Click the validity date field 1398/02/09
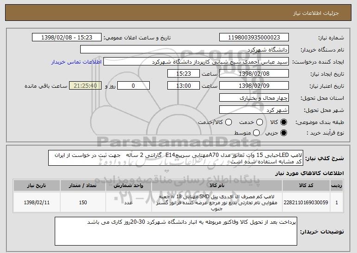This screenshot has width=357, height=253. [x=254, y=86]
